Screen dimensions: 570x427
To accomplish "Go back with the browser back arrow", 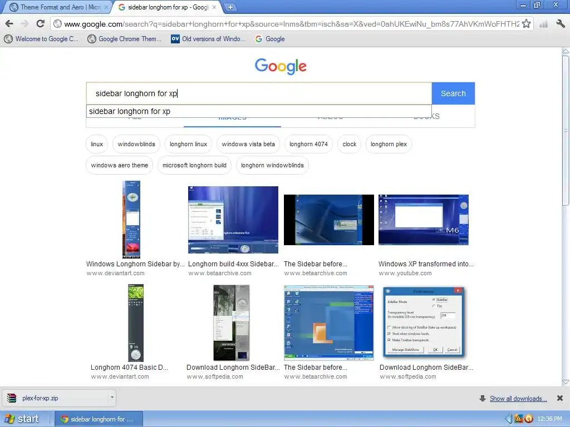I will coord(9,24).
